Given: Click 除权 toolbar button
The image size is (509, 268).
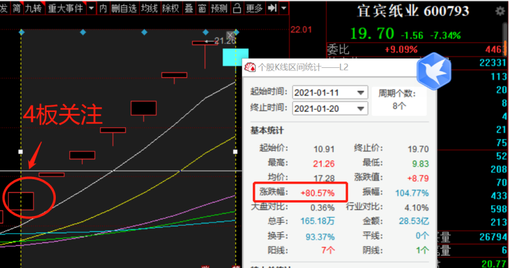Looking at the screenshot, I should [x=171, y=8].
